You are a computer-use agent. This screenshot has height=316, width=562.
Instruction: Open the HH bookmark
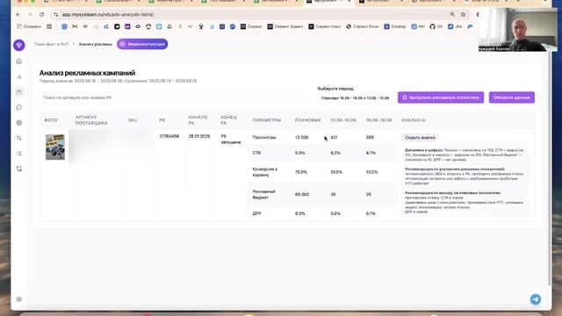coord(418,26)
